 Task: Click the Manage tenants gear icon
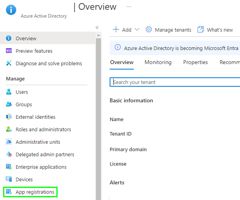(149, 29)
